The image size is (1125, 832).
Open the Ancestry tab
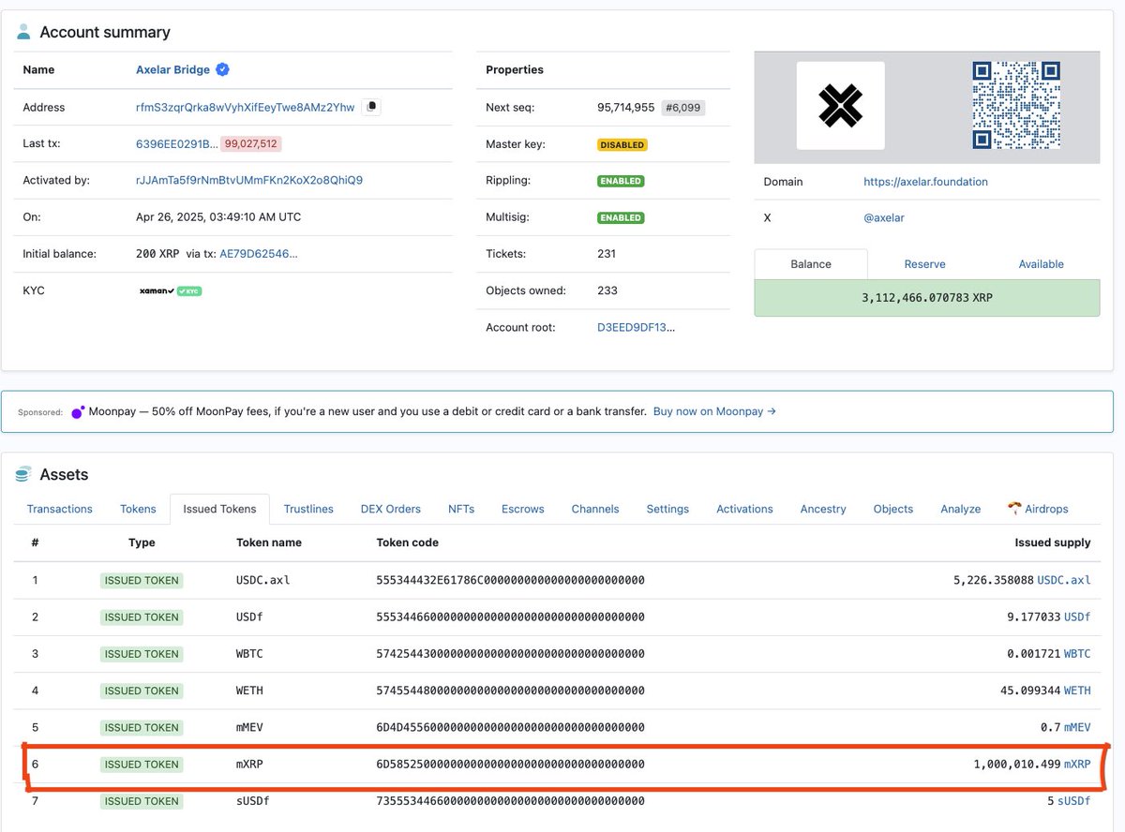(823, 509)
